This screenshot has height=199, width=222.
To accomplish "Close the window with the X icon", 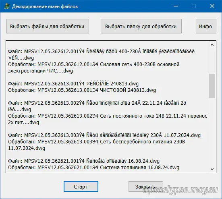I will coord(212,6).
